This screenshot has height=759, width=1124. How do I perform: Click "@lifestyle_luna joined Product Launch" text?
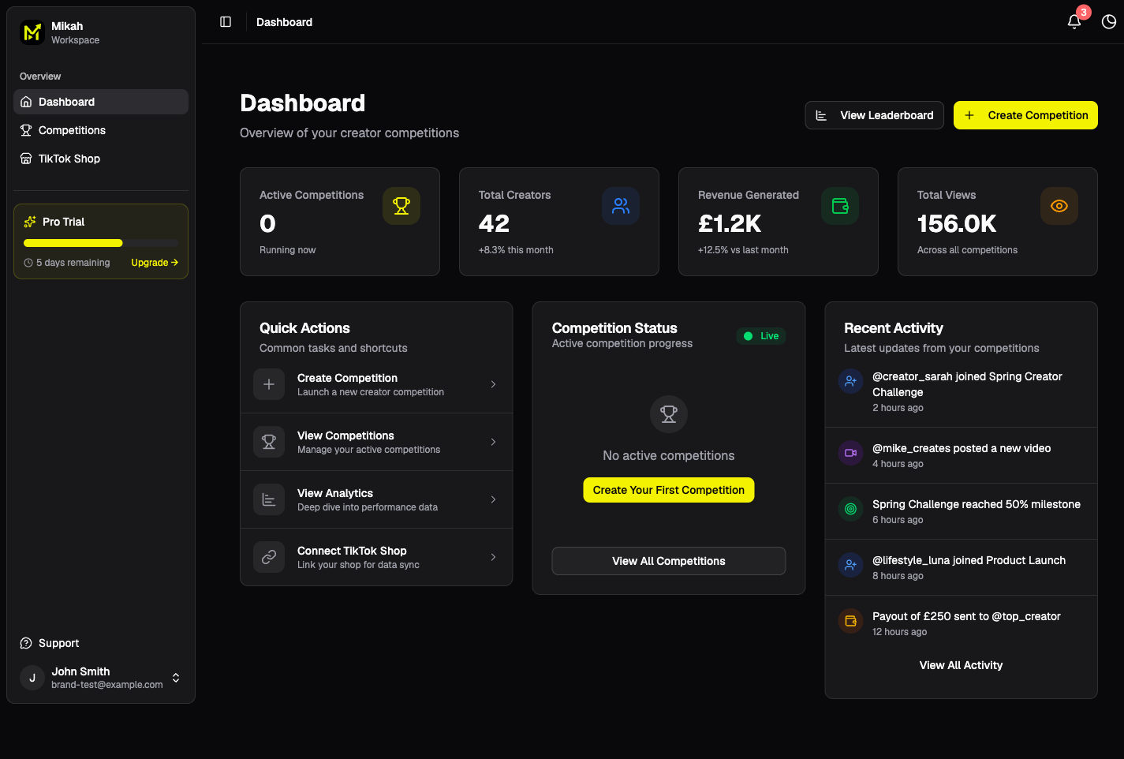[x=969, y=560]
